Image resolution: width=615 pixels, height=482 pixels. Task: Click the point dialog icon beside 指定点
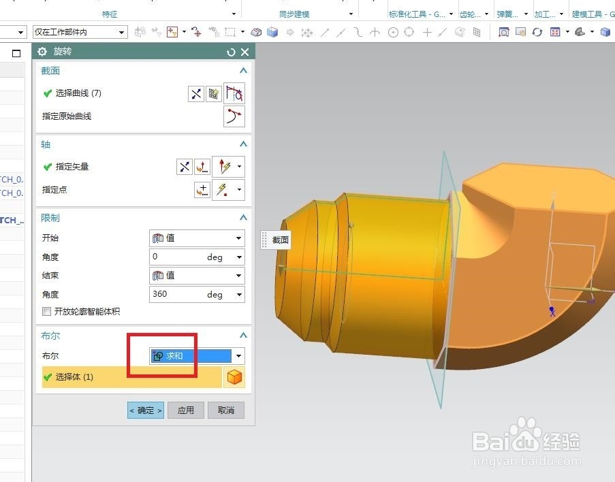202,190
